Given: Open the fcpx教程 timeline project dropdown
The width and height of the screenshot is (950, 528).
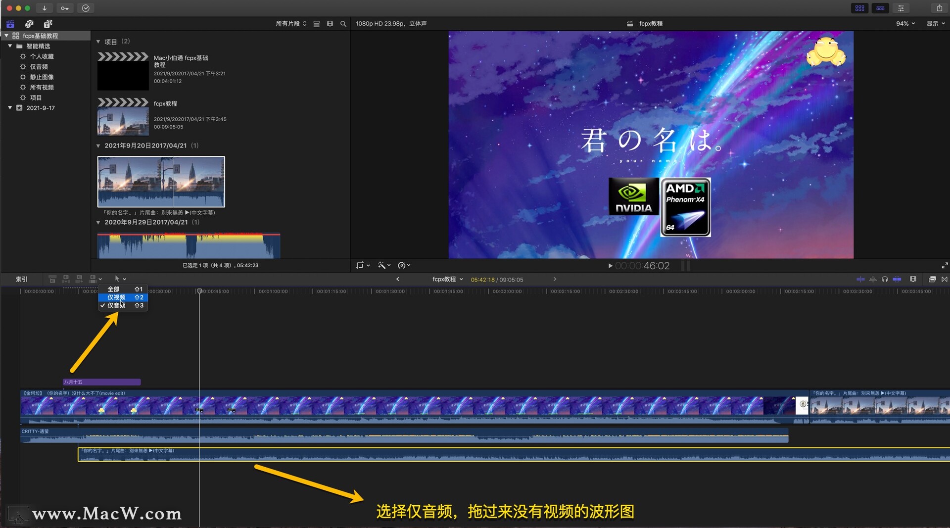Looking at the screenshot, I should click(x=448, y=280).
